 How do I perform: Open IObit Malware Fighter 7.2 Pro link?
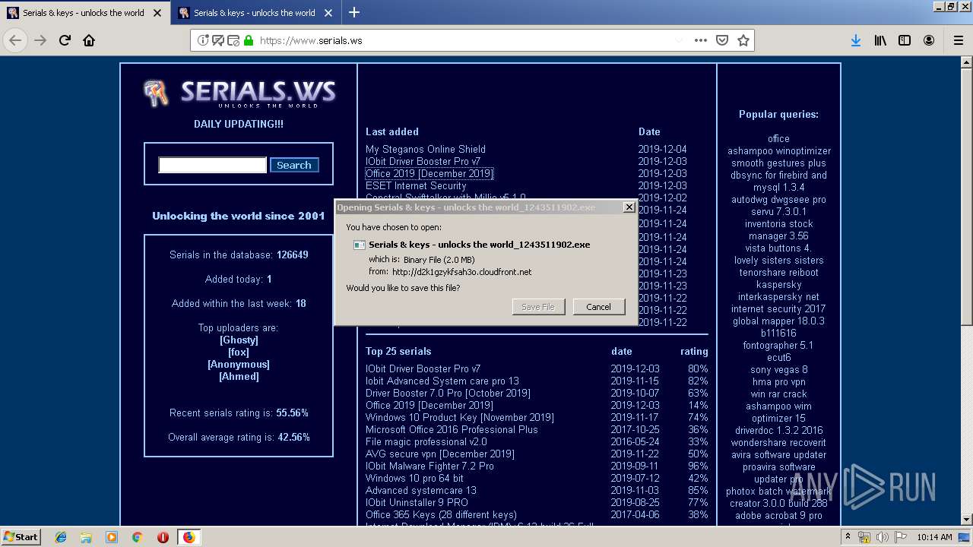(x=429, y=466)
